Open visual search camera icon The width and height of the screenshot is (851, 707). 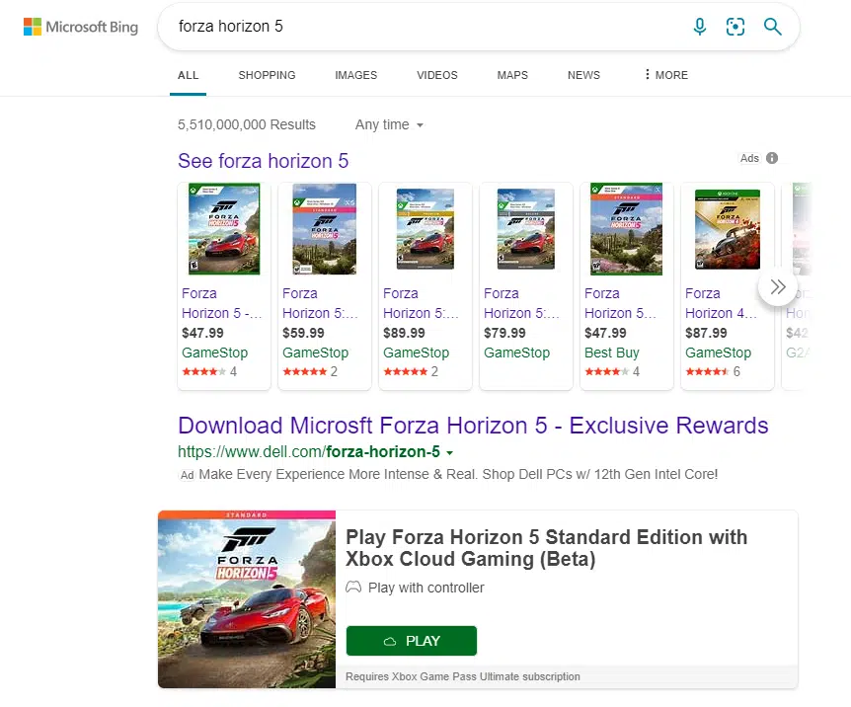(735, 27)
